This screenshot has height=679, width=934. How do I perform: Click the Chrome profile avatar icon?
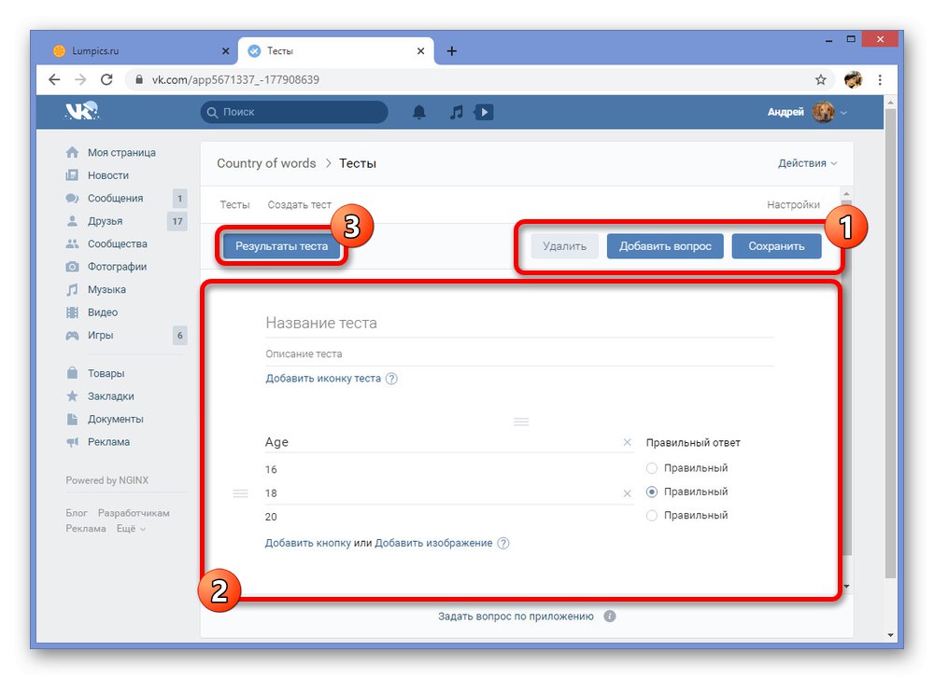(x=854, y=79)
